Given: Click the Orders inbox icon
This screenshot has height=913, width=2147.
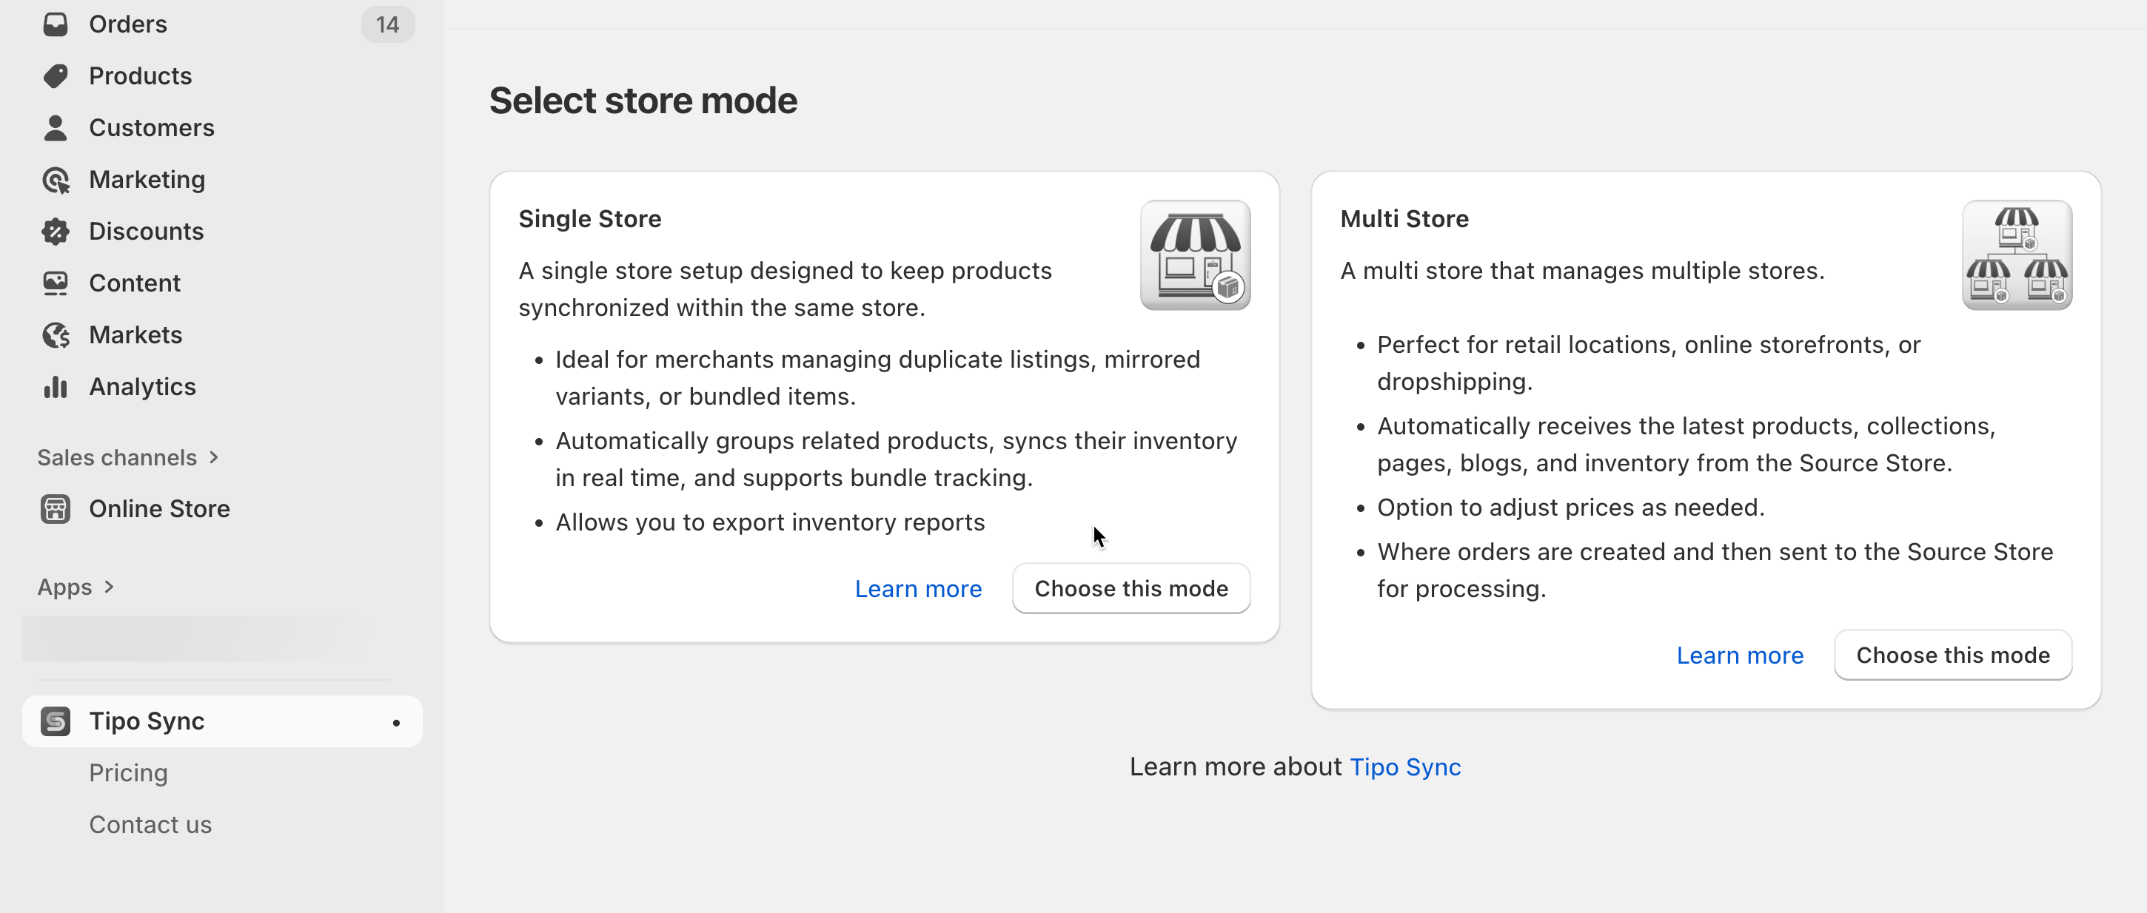Looking at the screenshot, I should [x=55, y=24].
